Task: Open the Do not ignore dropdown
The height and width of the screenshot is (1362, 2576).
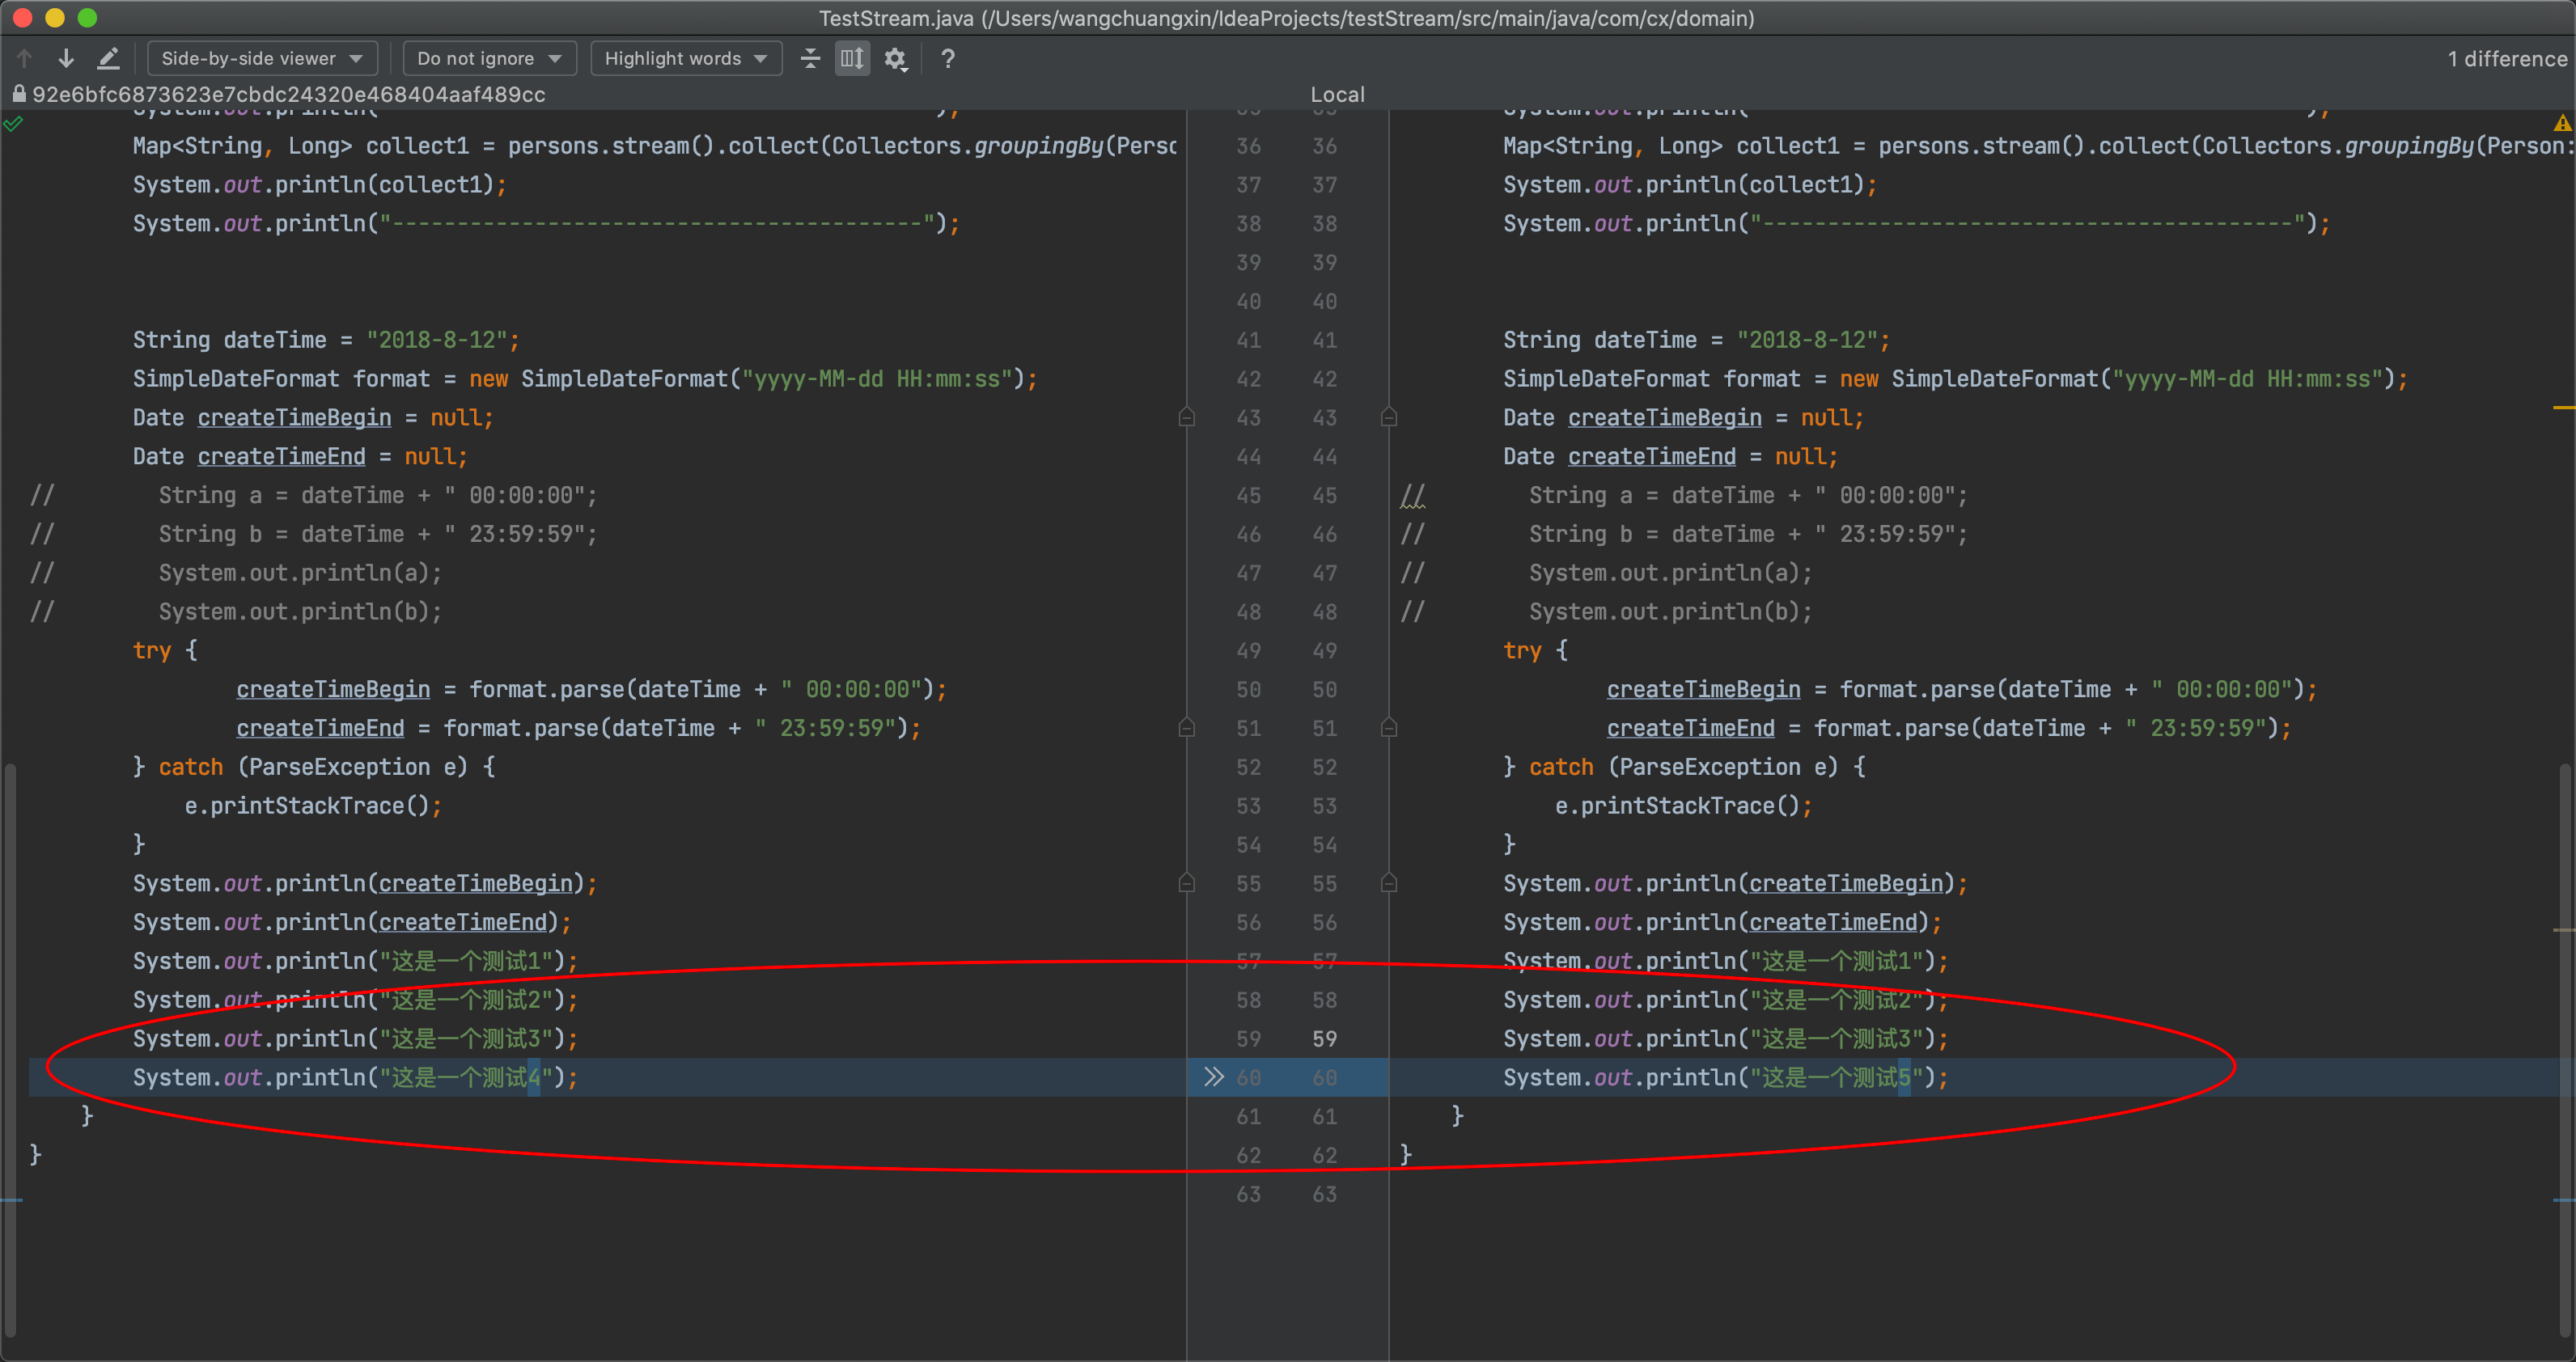Action: (x=489, y=58)
